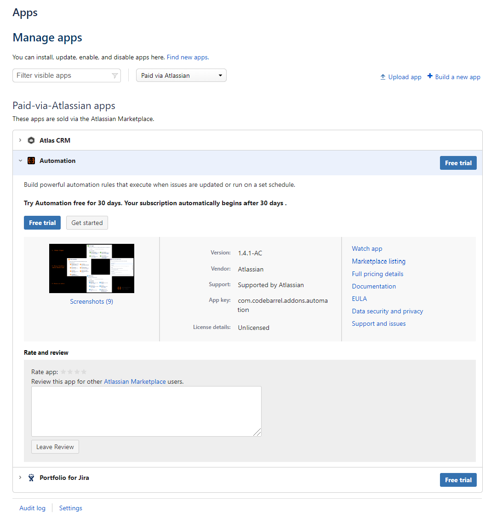Click the Atlas CRM app icon
The height and width of the screenshot is (519, 491).
(x=31, y=140)
